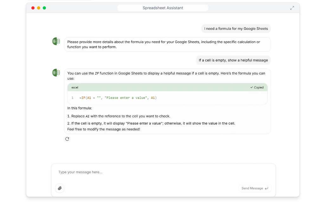Click the inline "IF" code in the reply
The image size is (314, 202).
(97, 74)
